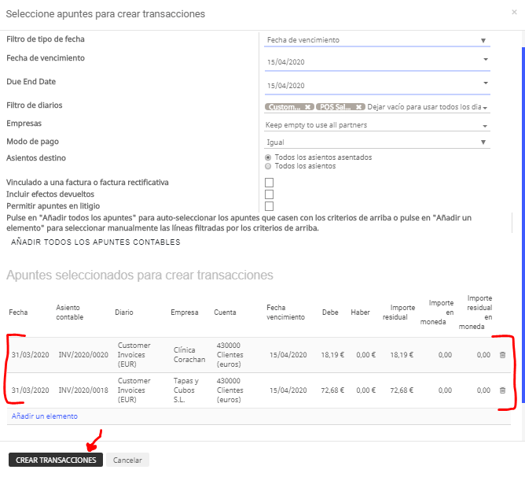Select Todos los asientos asentados radio
The height and width of the screenshot is (477, 525).
coord(268,157)
